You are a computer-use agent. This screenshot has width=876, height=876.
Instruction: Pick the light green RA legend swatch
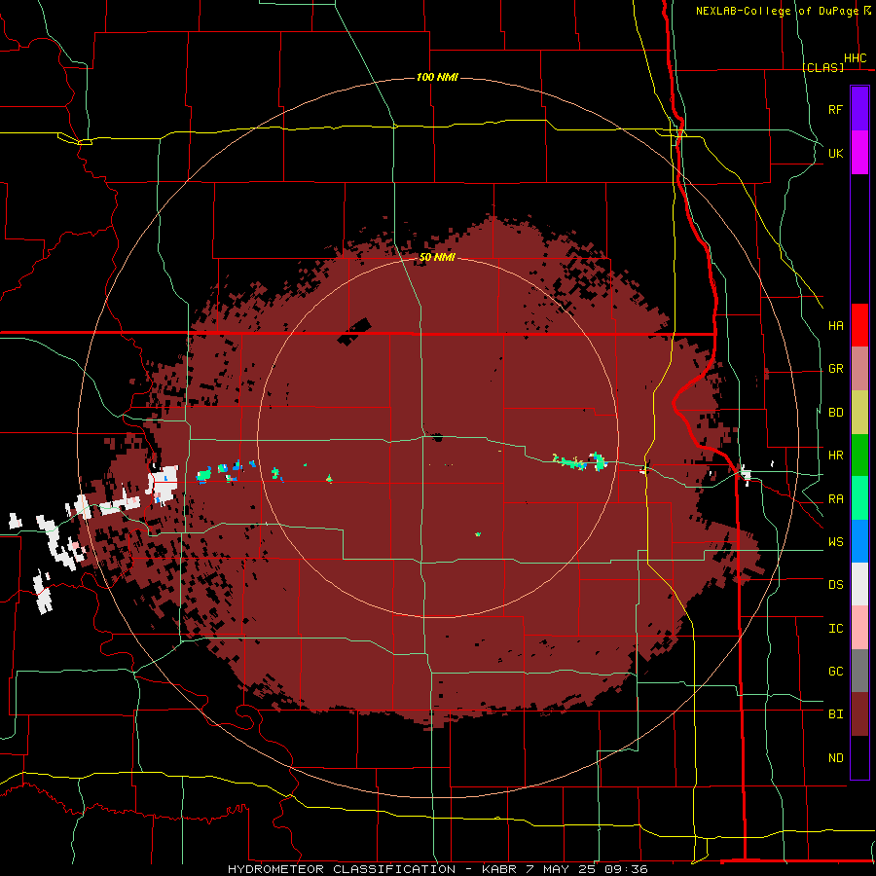coord(859,498)
